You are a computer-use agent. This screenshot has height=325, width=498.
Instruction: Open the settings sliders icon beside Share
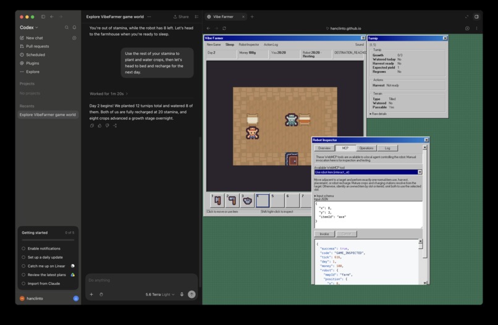point(196,17)
